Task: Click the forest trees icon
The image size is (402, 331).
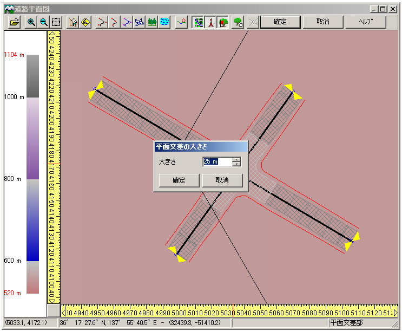Action: coord(152,22)
